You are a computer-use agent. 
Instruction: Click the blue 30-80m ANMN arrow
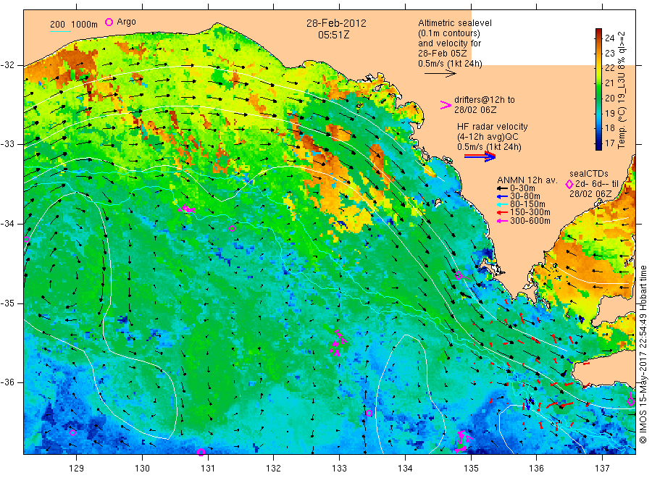coord(503,196)
